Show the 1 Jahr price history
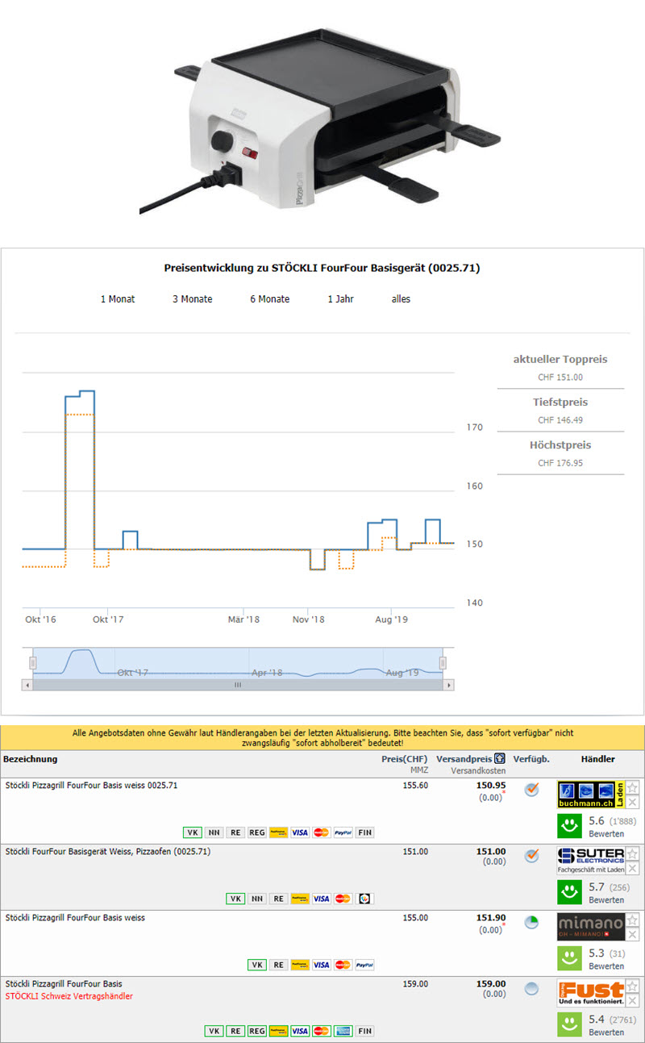 (340, 299)
